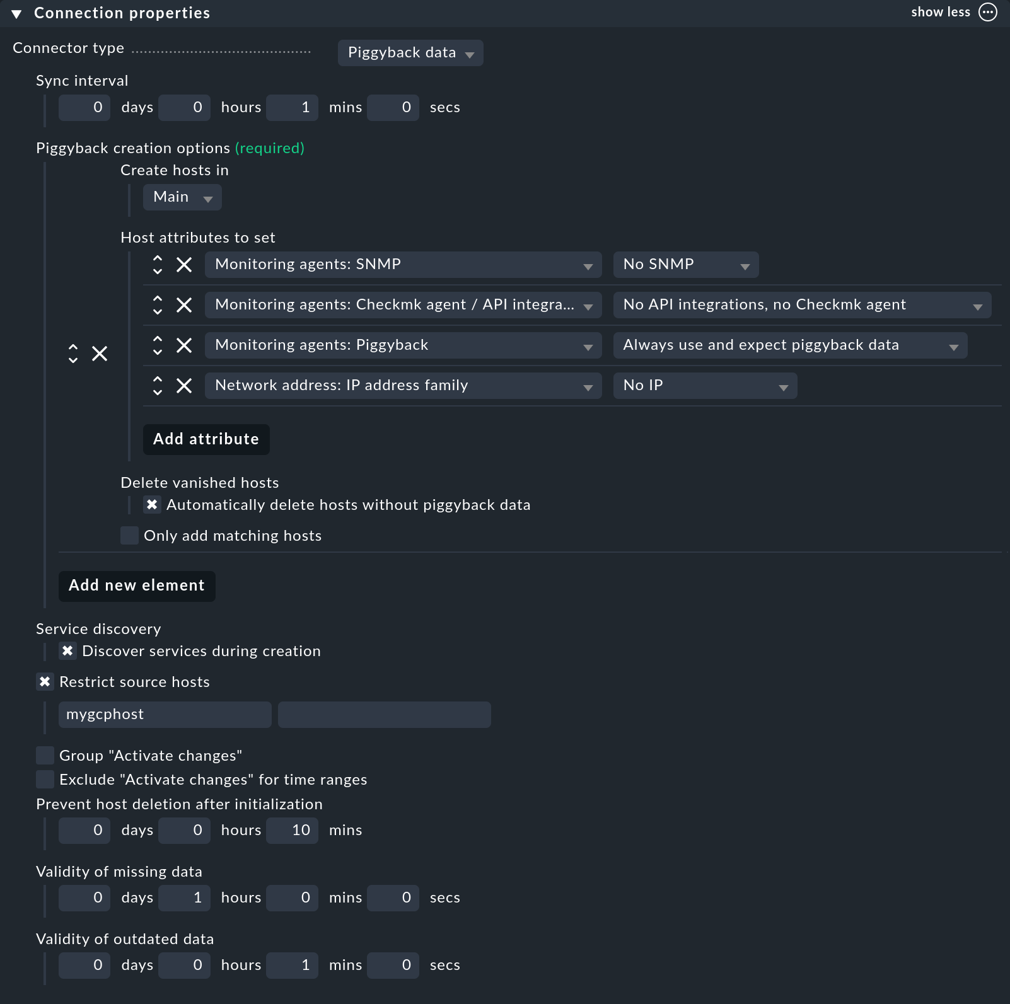
Task: Uncheck Automatically delete hosts without piggyback data
Action: click(x=152, y=505)
